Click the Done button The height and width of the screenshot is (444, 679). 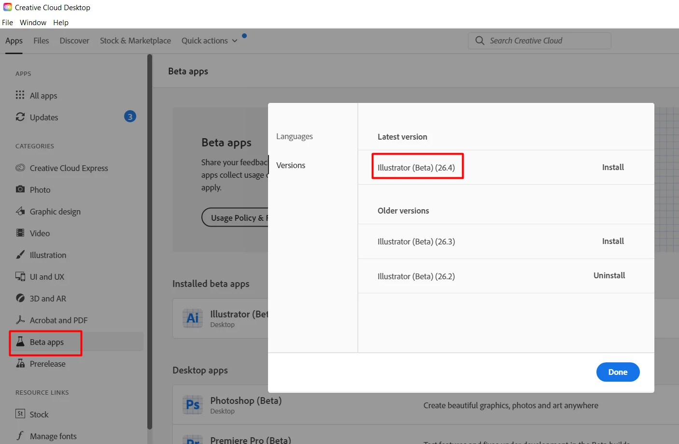coord(618,372)
